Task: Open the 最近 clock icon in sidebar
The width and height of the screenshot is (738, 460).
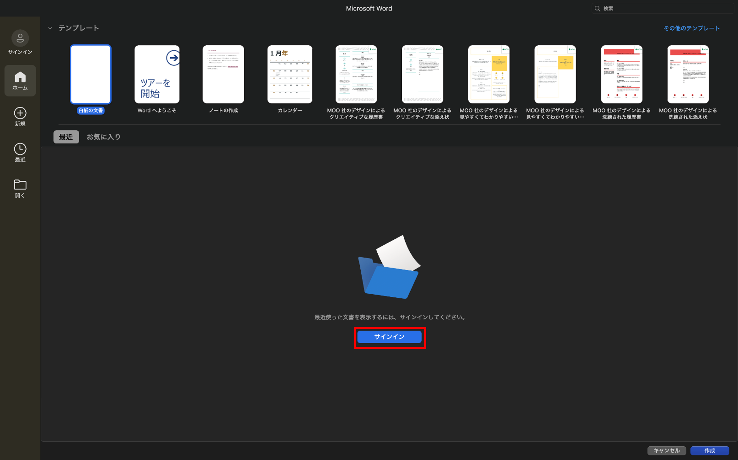Action: tap(20, 149)
